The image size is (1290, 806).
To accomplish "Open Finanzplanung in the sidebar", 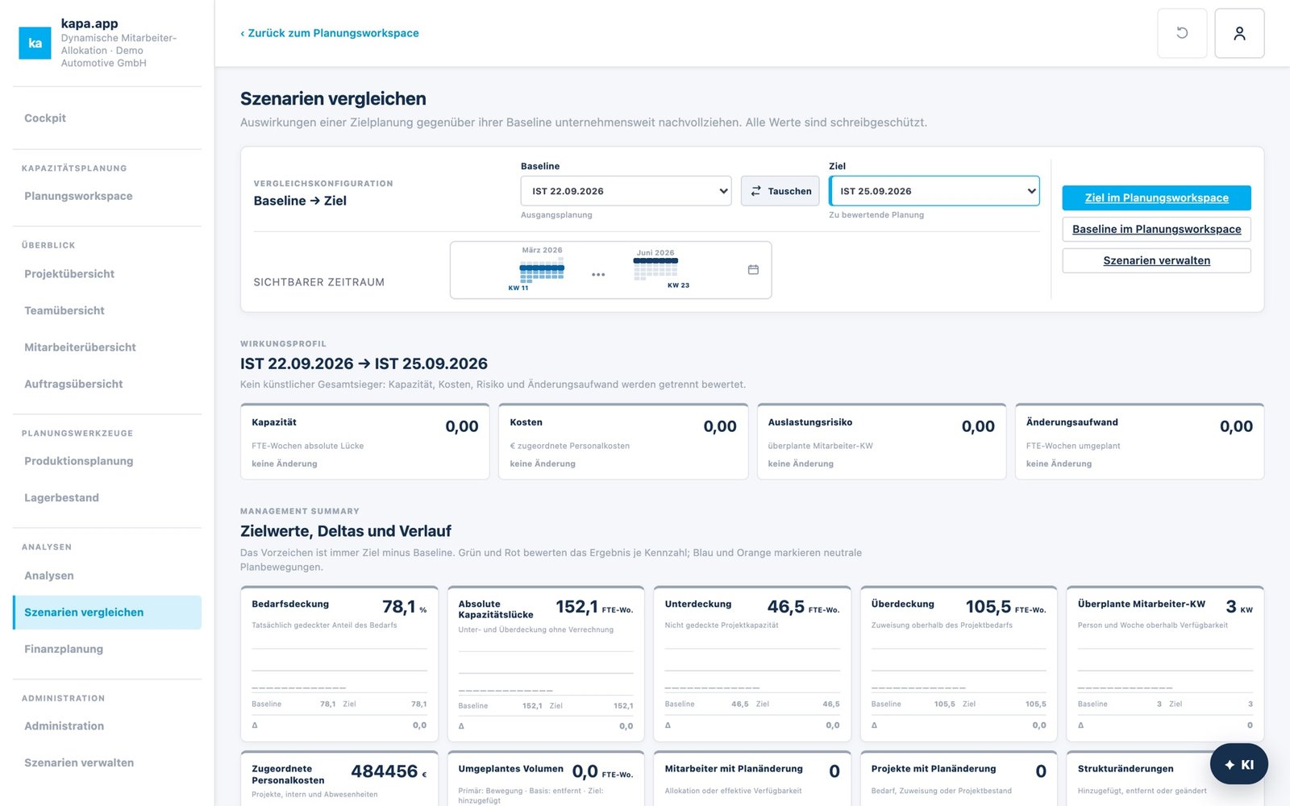I will pos(107,649).
